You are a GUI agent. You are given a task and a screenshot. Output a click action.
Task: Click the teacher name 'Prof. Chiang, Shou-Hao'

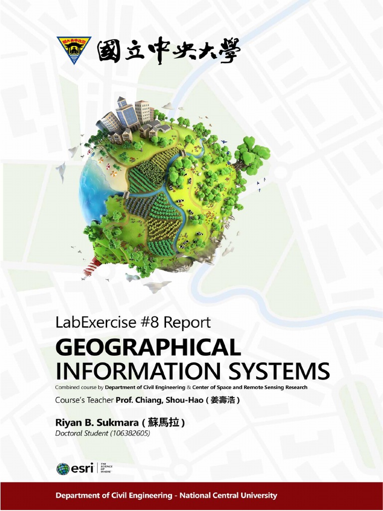(159, 400)
